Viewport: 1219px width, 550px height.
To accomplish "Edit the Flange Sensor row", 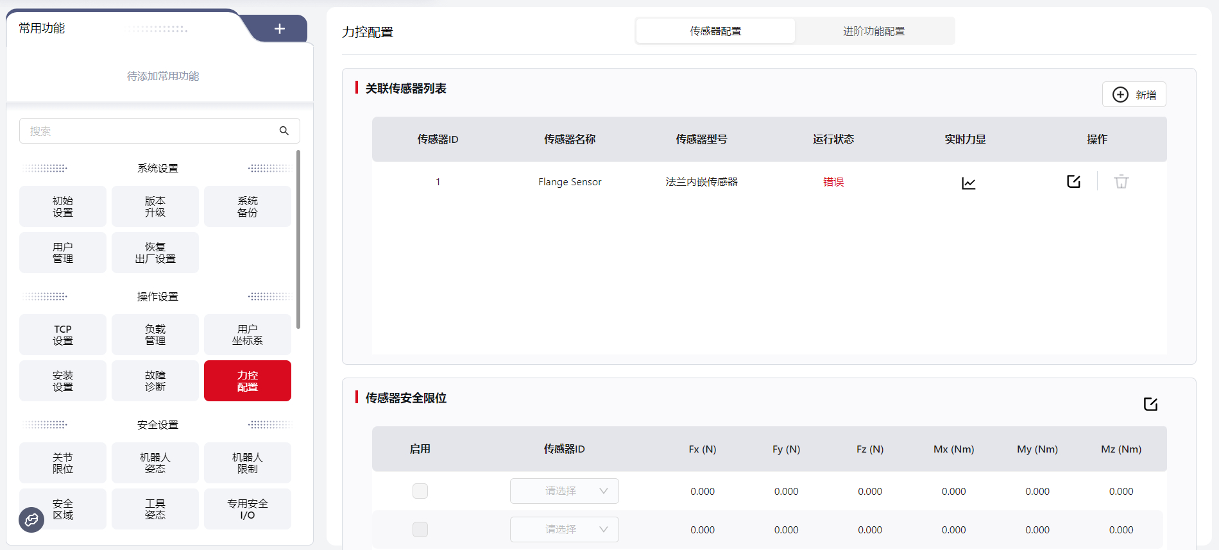I will tap(1073, 181).
